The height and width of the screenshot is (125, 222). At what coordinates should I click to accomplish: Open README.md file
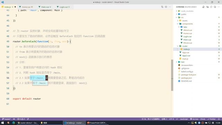(186, 81)
